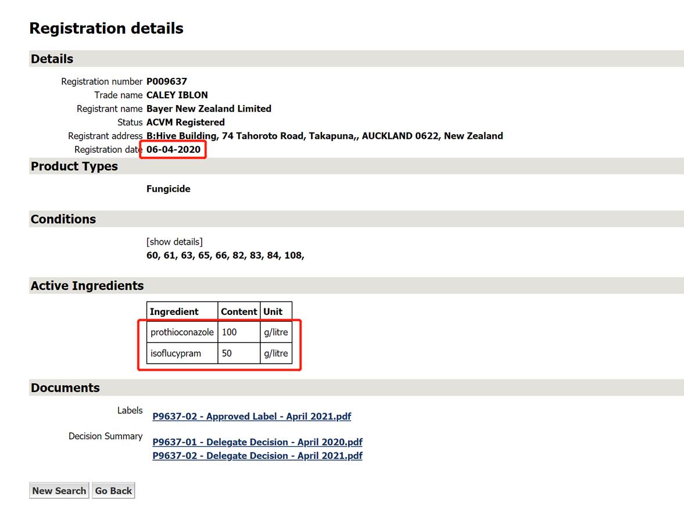The image size is (684, 510).
Task: Click the condition numbers list text
Action: click(225, 256)
